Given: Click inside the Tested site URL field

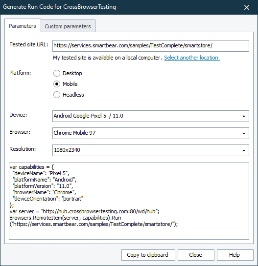Looking at the screenshot, I should coord(151,46).
